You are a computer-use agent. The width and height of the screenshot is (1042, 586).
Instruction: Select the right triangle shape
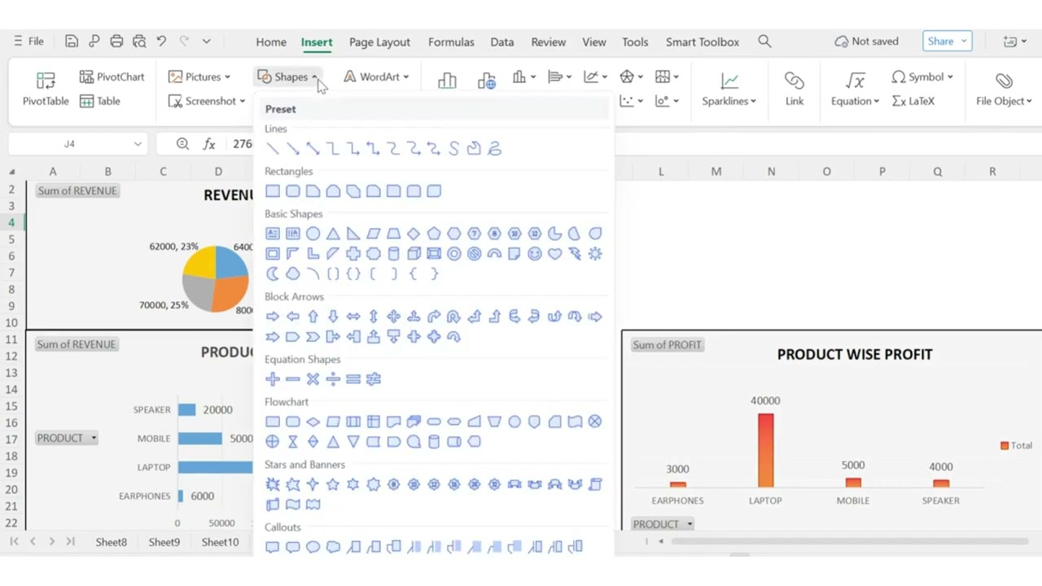coord(353,234)
